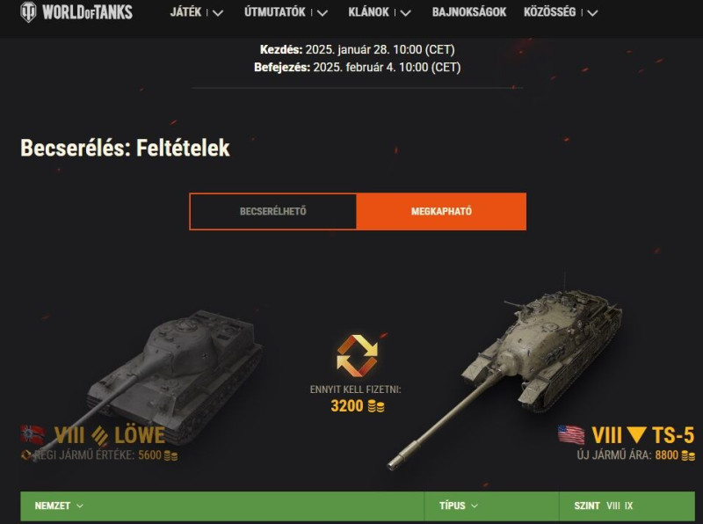Click the World of Tanks logo
The image size is (703, 524).
click(76, 12)
